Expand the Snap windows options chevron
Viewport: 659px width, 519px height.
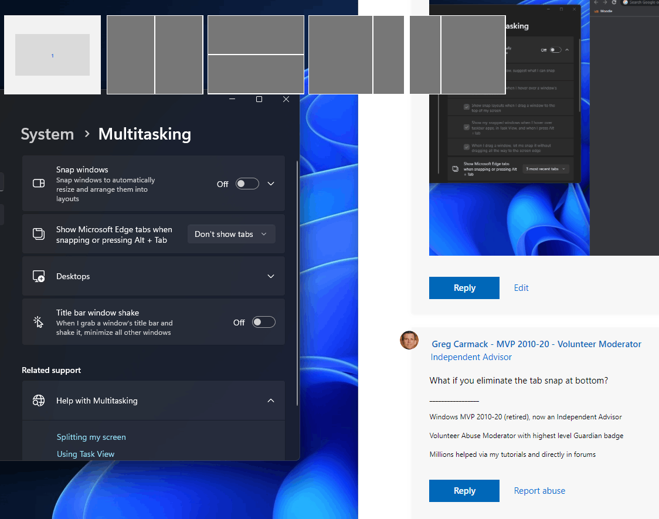point(271,184)
